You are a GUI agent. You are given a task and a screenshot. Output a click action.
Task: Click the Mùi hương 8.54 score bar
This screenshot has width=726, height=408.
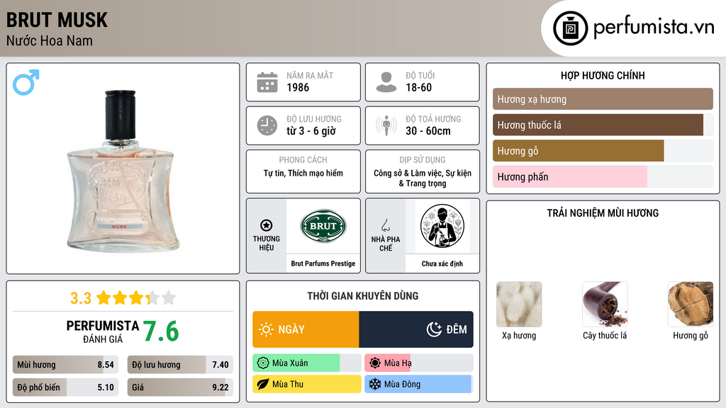(x=65, y=365)
